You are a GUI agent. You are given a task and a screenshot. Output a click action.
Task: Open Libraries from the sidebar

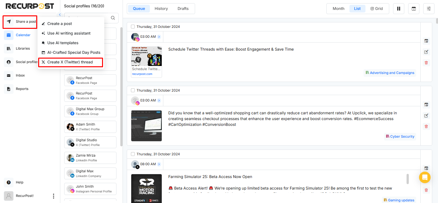[18, 49]
